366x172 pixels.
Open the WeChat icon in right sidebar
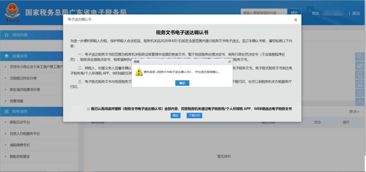coord(360,56)
